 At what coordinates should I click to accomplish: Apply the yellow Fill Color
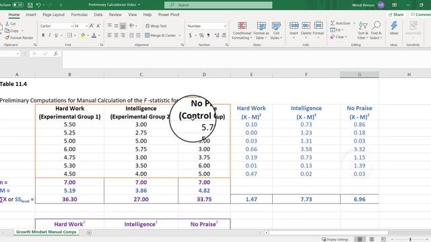point(83,36)
